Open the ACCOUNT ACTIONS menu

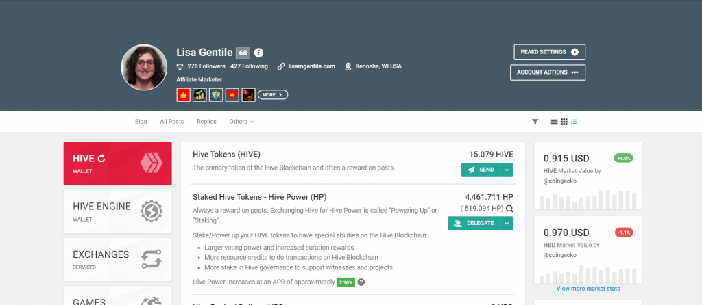(x=548, y=72)
